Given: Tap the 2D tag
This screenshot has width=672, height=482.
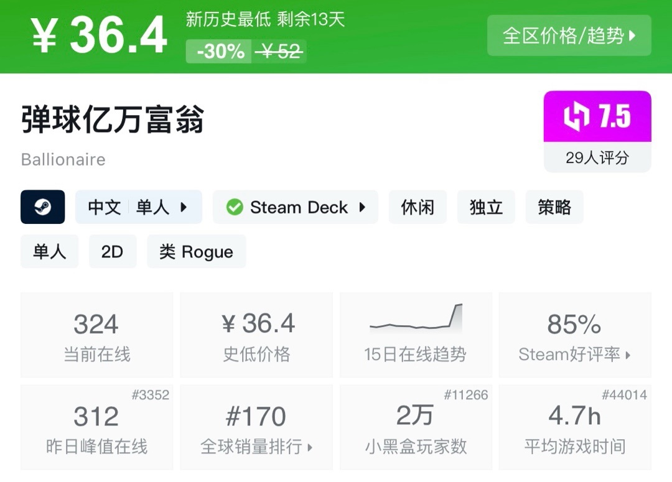Looking at the screenshot, I should (112, 252).
